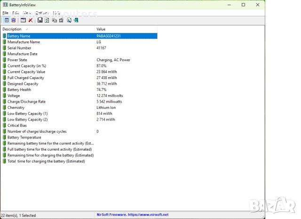Click the floppy disk Save toolbar icon
The height and width of the screenshot is (219, 301).
click(40, 20)
